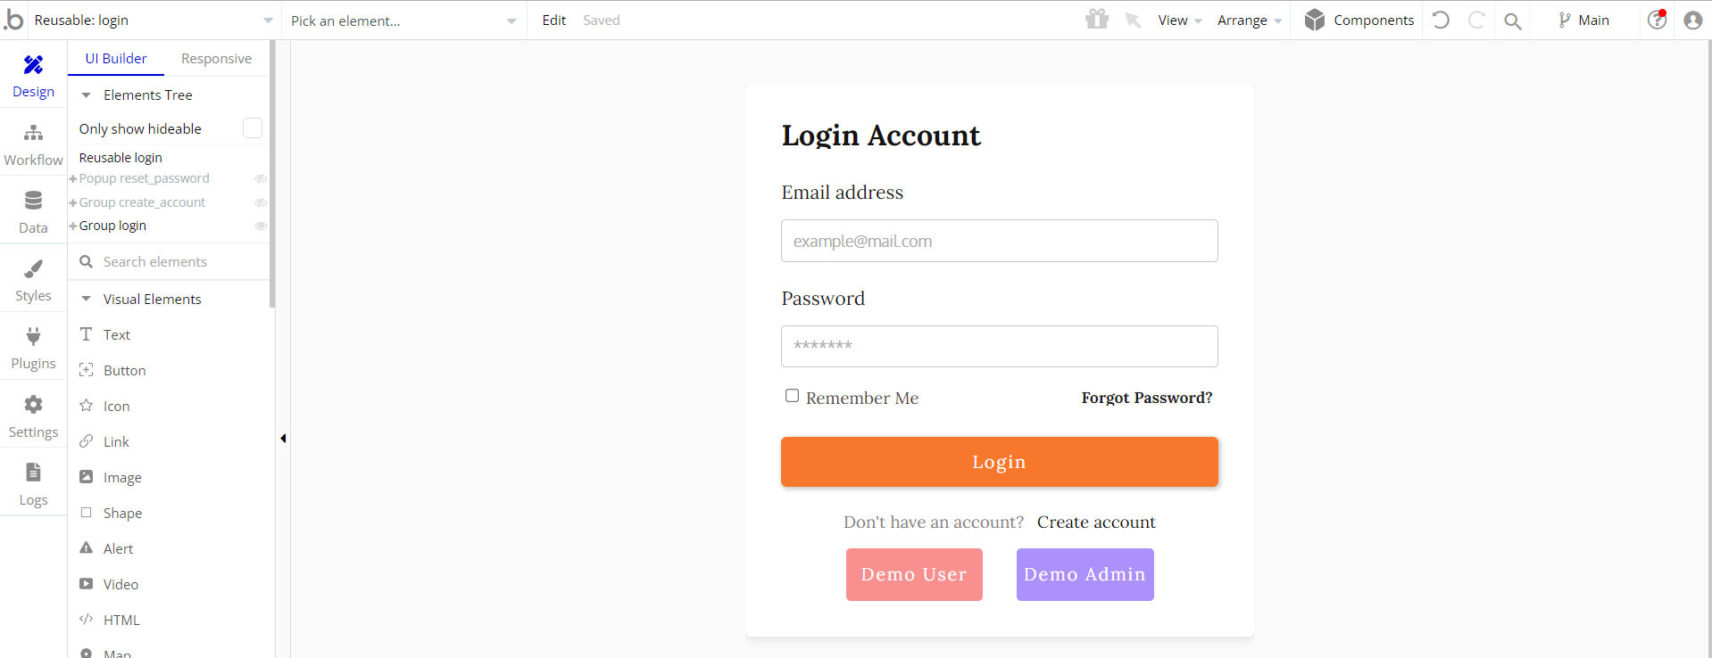Click the undo arrow icon

click(1441, 20)
